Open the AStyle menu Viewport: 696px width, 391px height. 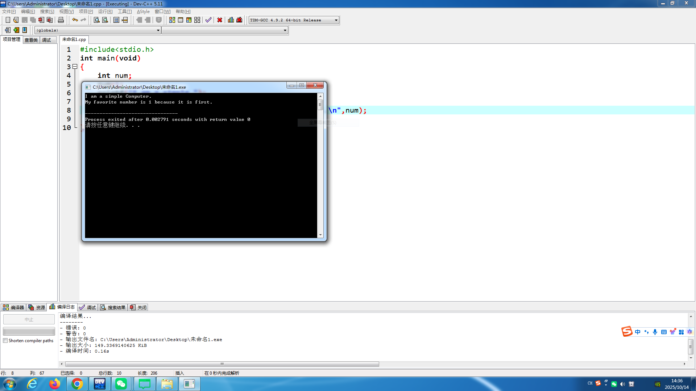pos(143,12)
